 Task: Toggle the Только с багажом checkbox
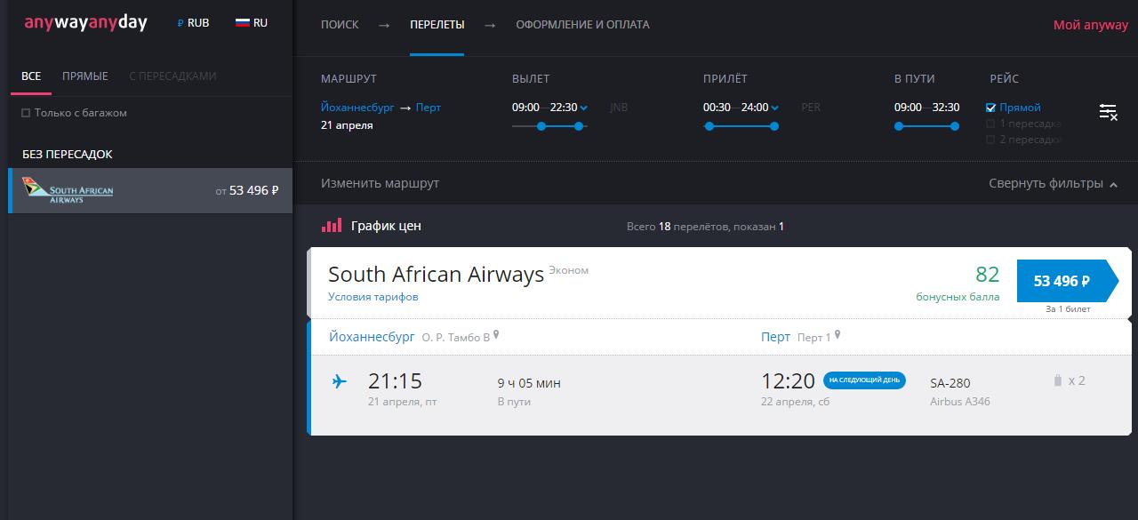[x=26, y=113]
